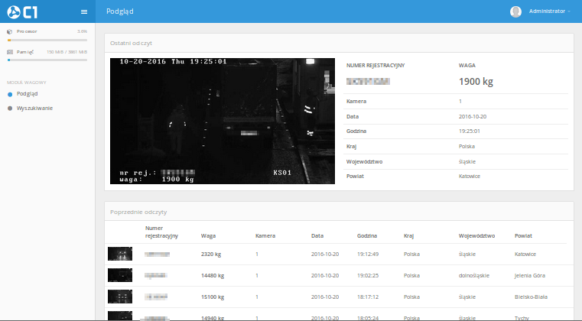This screenshot has height=321, width=582.
Task: Click the grey dot beside Wyszukiwanie
Action: coord(10,109)
